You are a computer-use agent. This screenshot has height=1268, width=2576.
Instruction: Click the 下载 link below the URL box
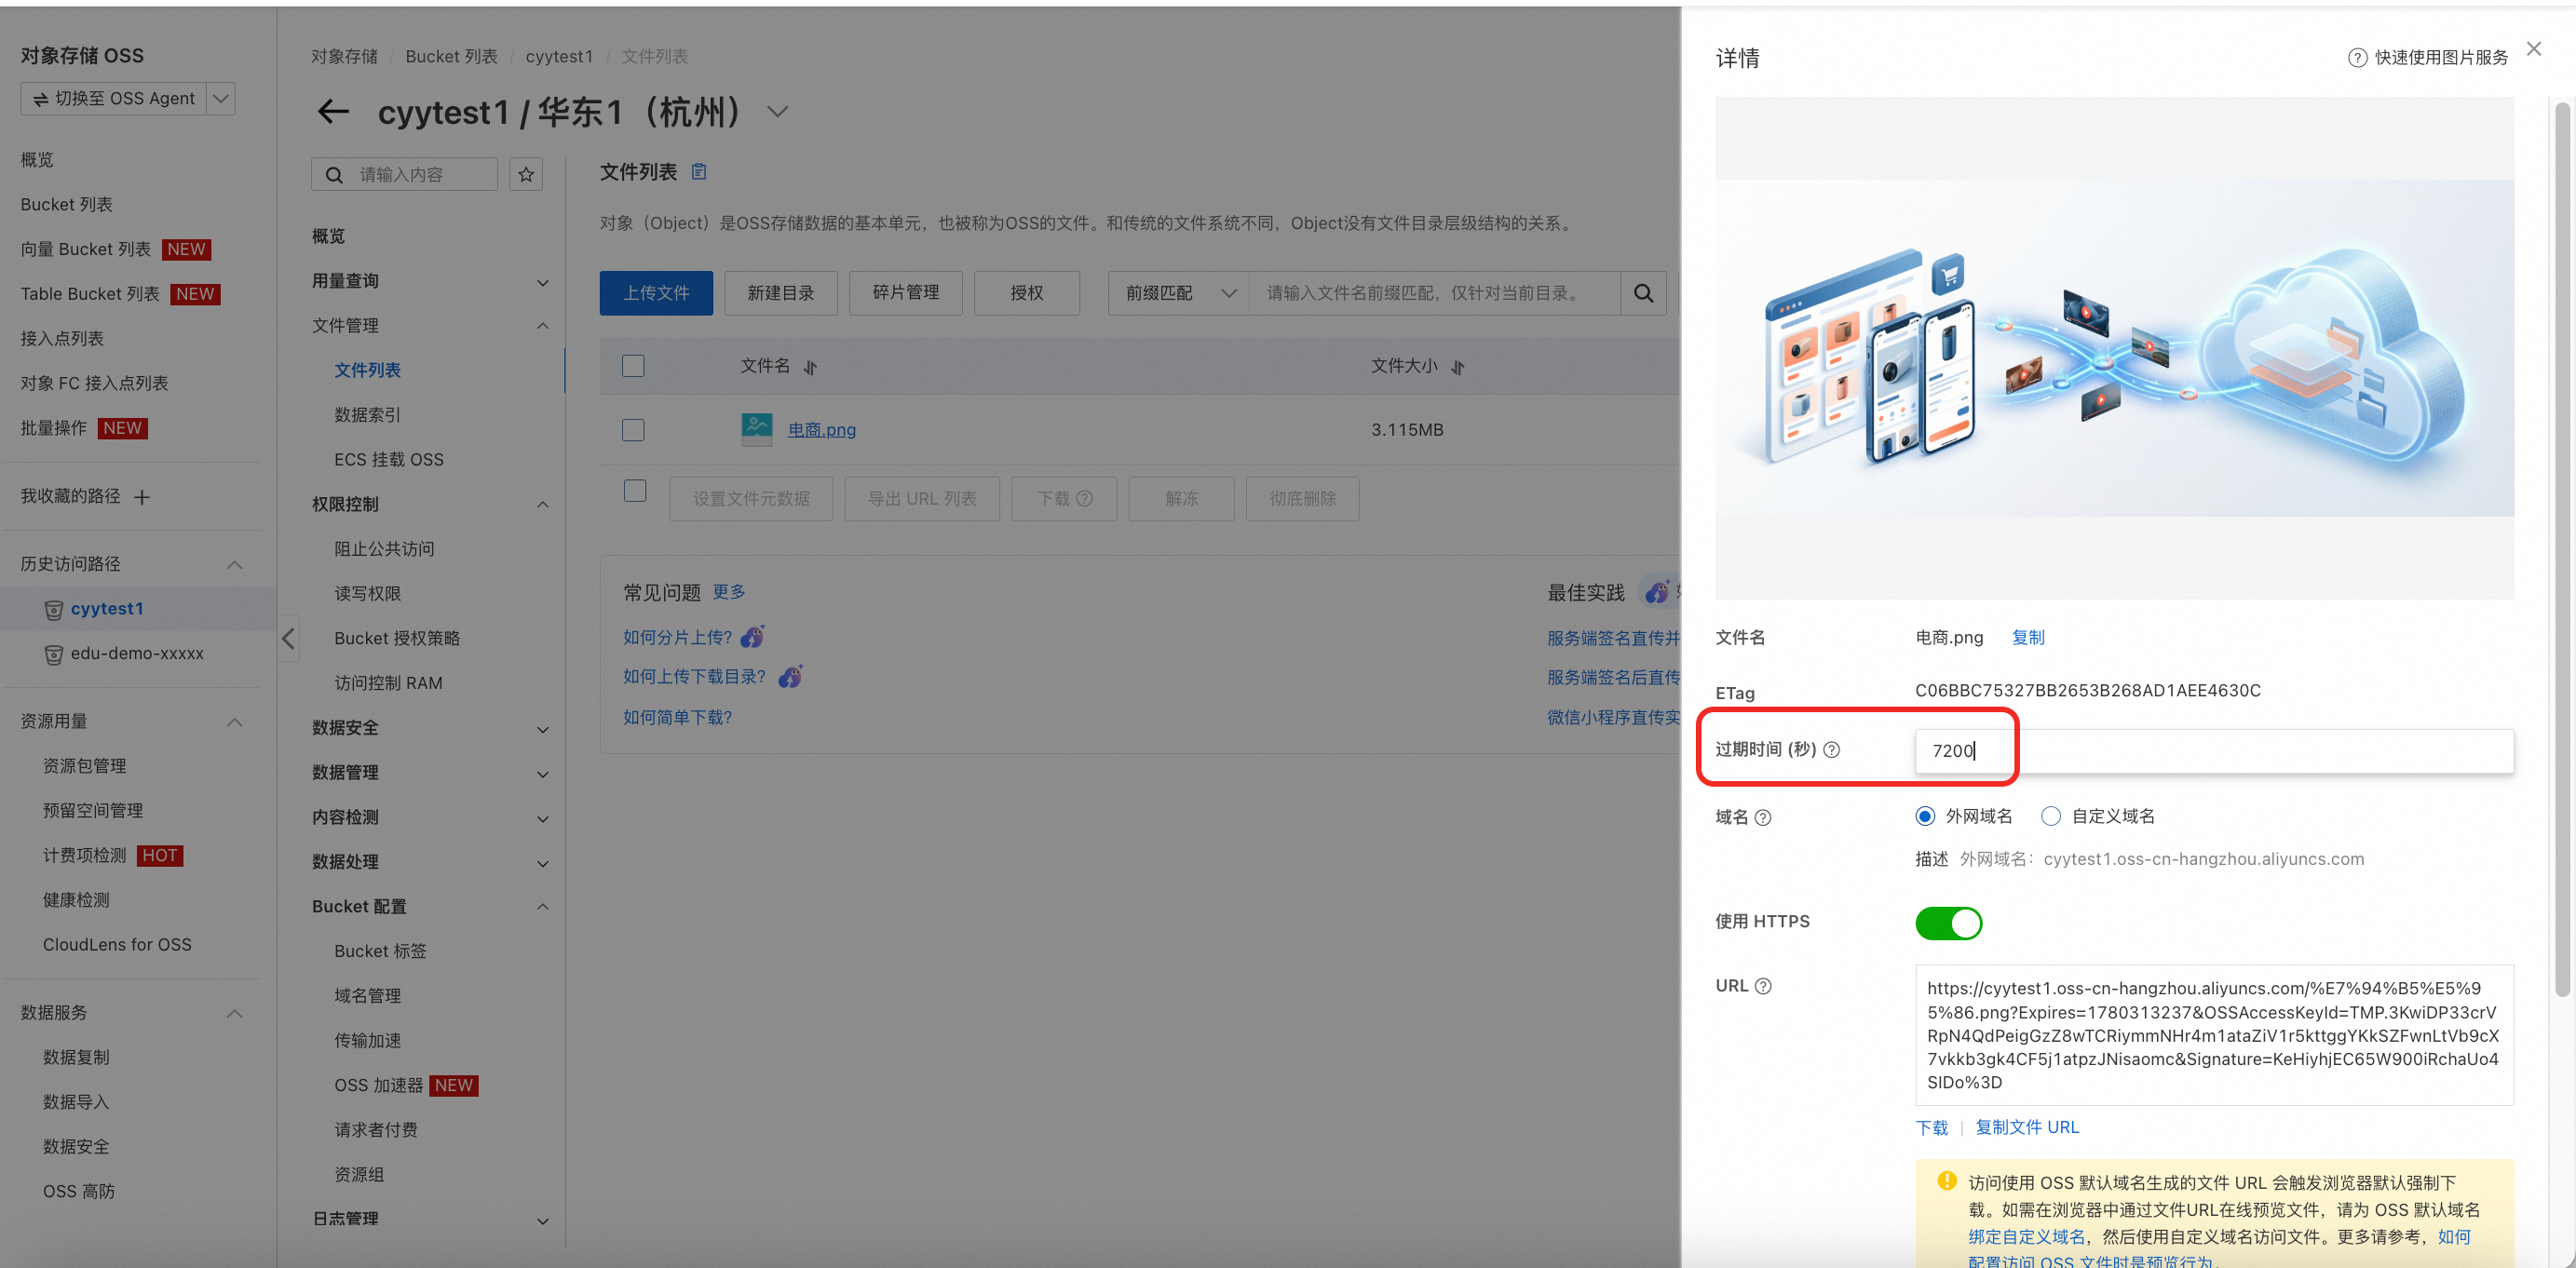click(x=1932, y=1128)
